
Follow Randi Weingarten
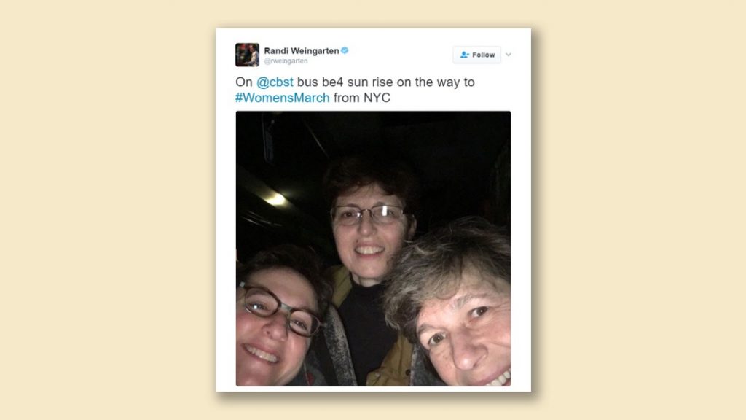click(476, 55)
